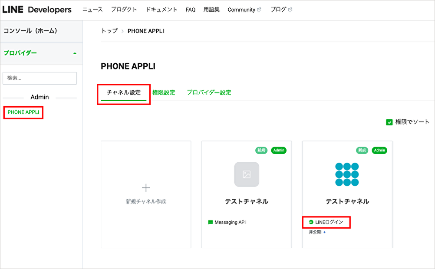The height and width of the screenshot is (269, 435).
Task: Open the blue dots icon of LINE Login channel
Action: point(347,174)
